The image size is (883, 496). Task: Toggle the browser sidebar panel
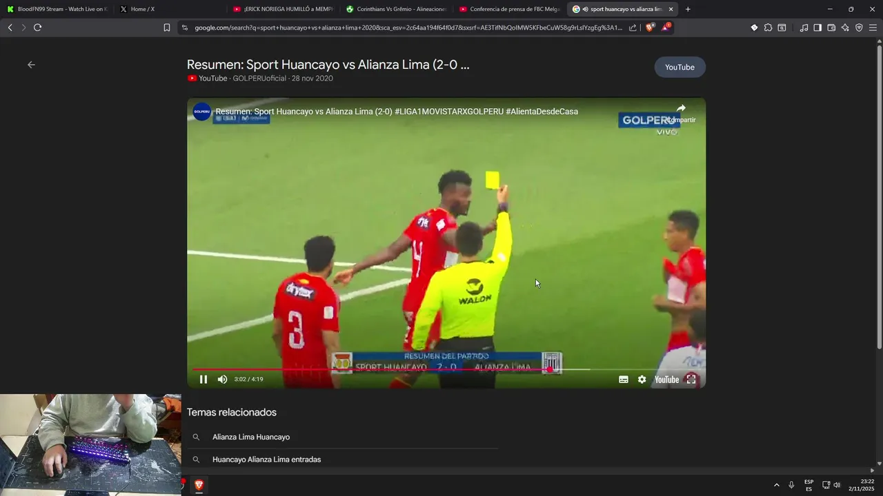pos(817,28)
